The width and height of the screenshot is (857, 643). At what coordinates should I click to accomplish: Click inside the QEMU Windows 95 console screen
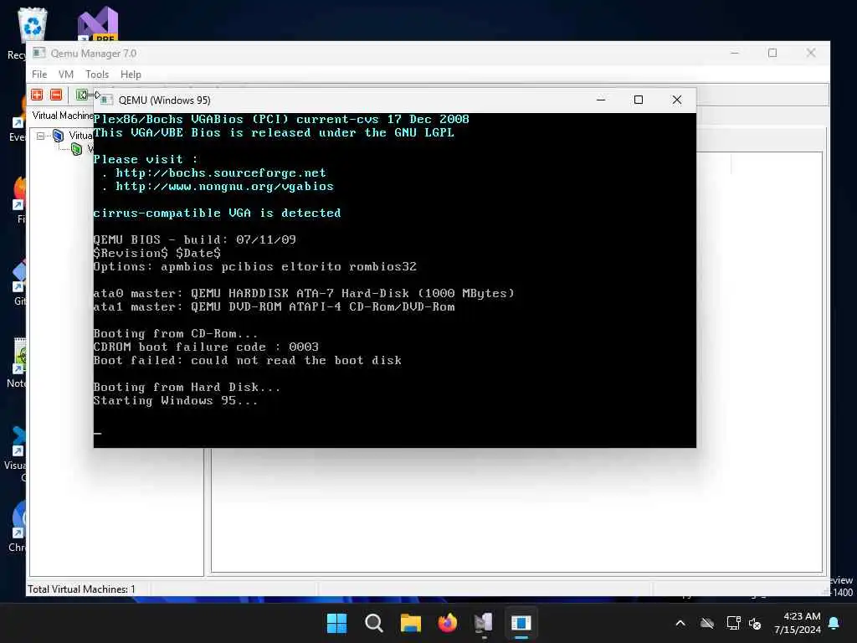click(x=395, y=280)
